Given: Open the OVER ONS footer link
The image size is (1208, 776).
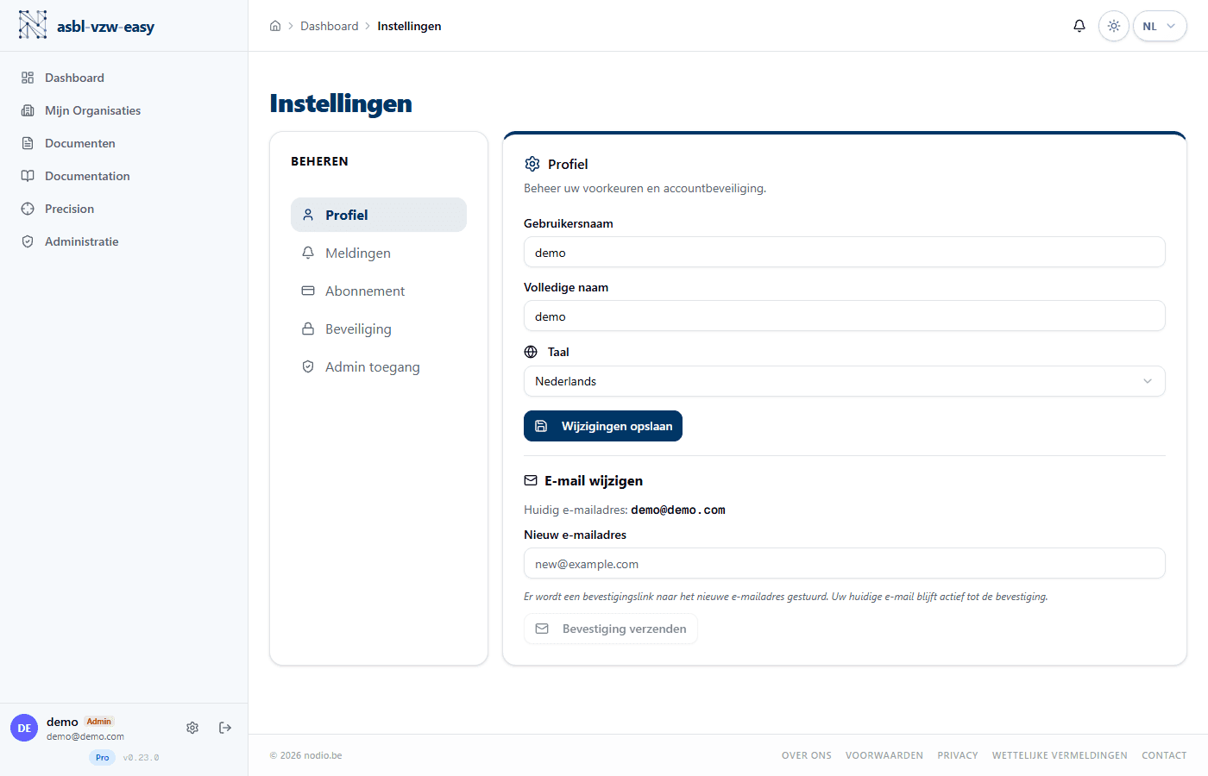Looking at the screenshot, I should (807, 755).
